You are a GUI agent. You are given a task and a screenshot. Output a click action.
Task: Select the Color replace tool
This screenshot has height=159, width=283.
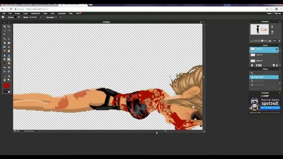click(x=4, y=51)
